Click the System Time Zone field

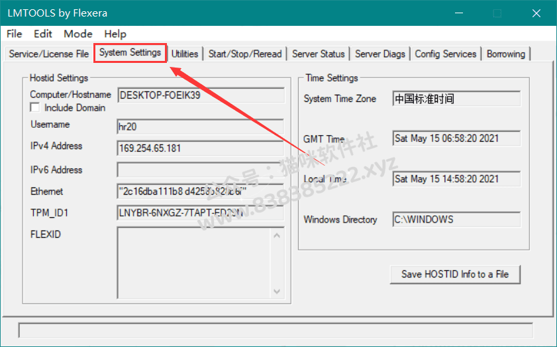point(456,99)
